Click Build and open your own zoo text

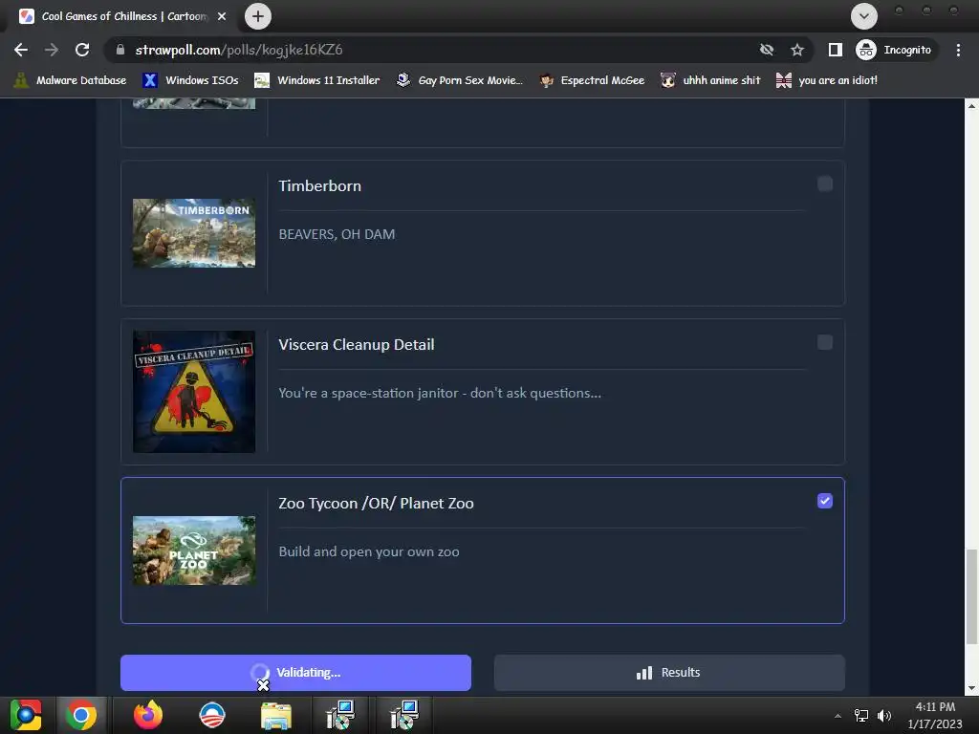click(x=369, y=551)
